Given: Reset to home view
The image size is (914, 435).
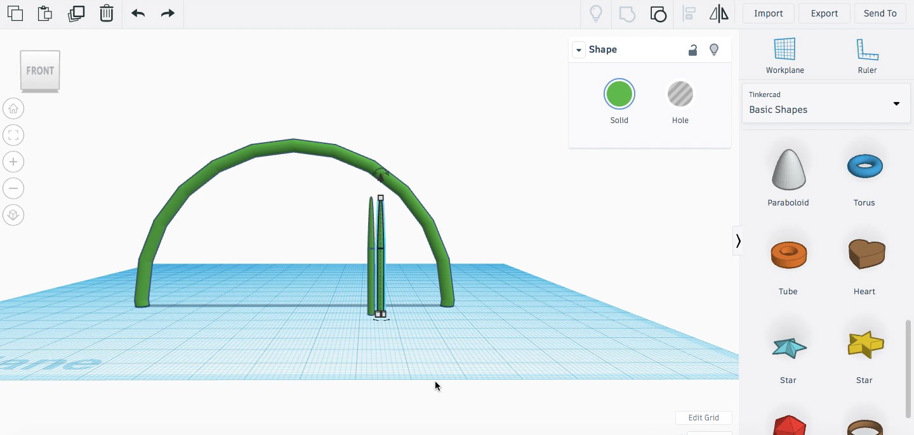Looking at the screenshot, I should coord(13,108).
